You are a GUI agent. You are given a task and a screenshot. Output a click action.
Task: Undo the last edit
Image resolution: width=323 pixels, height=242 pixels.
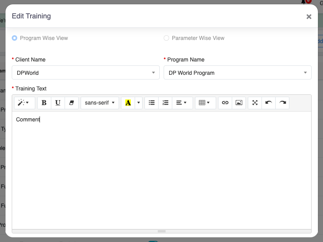point(269,103)
